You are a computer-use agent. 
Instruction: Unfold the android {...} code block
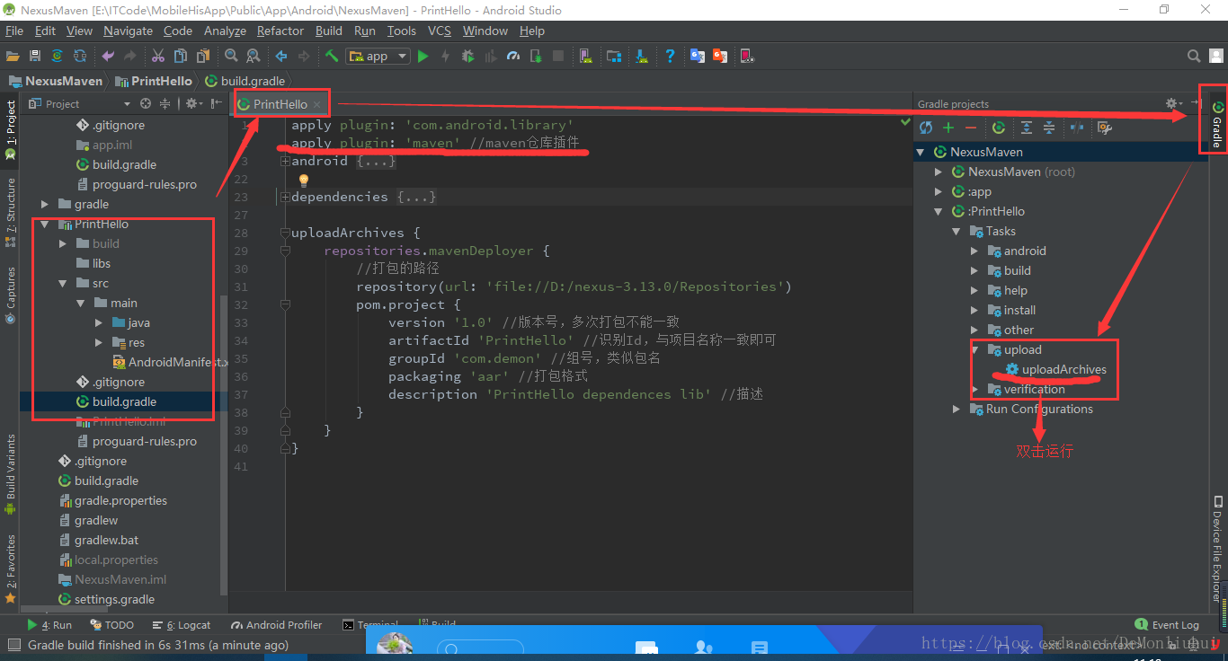coord(285,162)
